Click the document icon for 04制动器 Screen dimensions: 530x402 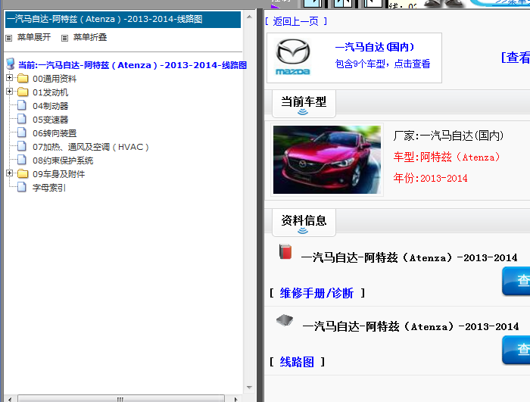click(22, 105)
